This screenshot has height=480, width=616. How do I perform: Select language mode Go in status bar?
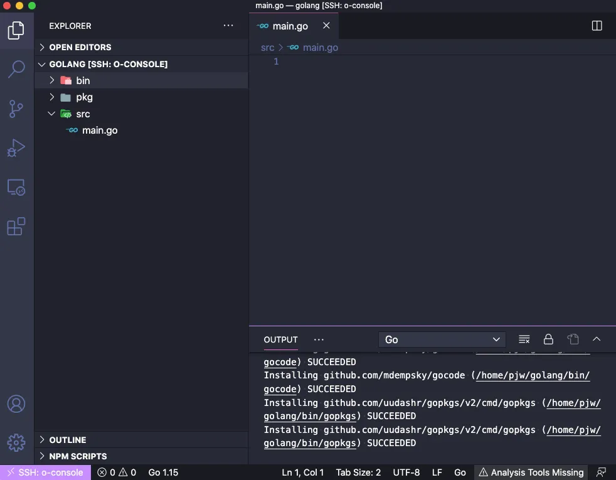coord(460,472)
